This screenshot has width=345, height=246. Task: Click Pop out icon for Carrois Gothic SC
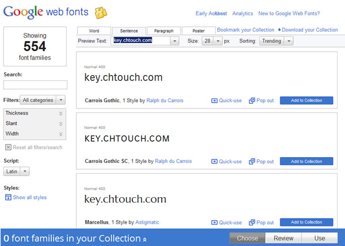coord(252,162)
